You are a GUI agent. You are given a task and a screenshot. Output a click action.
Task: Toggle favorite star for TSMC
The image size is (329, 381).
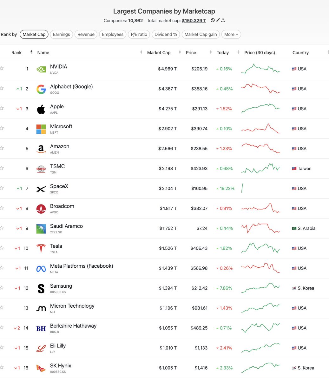2,168
